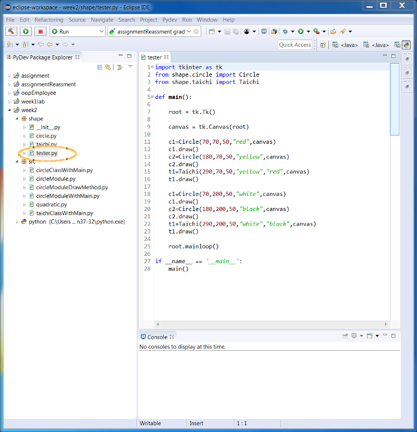Toggle the fold marker at import line 1
Image resolution: width=417 pixels, height=432 pixels.
click(152, 67)
